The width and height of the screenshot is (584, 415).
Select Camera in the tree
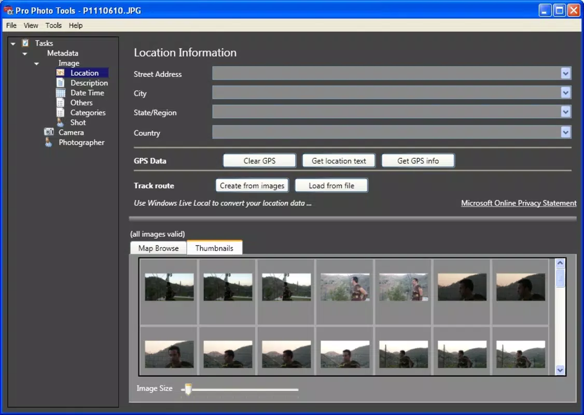[71, 132]
